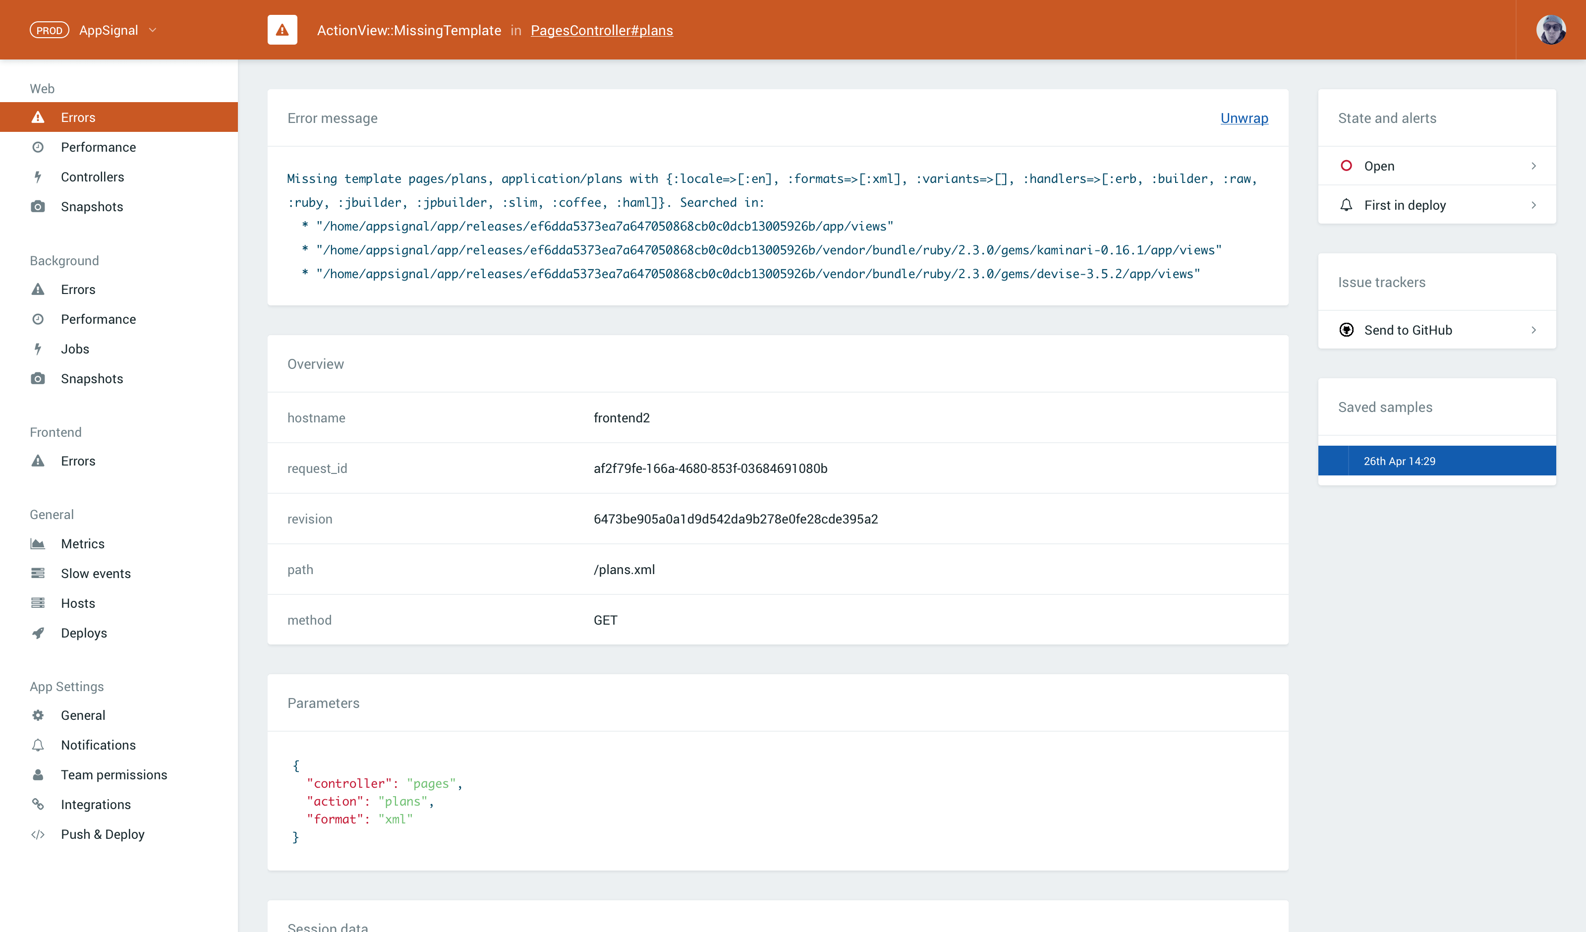Screen dimensions: 1586x932
Task: Open the AppSignal app switcher dropdown
Action: pos(152,30)
